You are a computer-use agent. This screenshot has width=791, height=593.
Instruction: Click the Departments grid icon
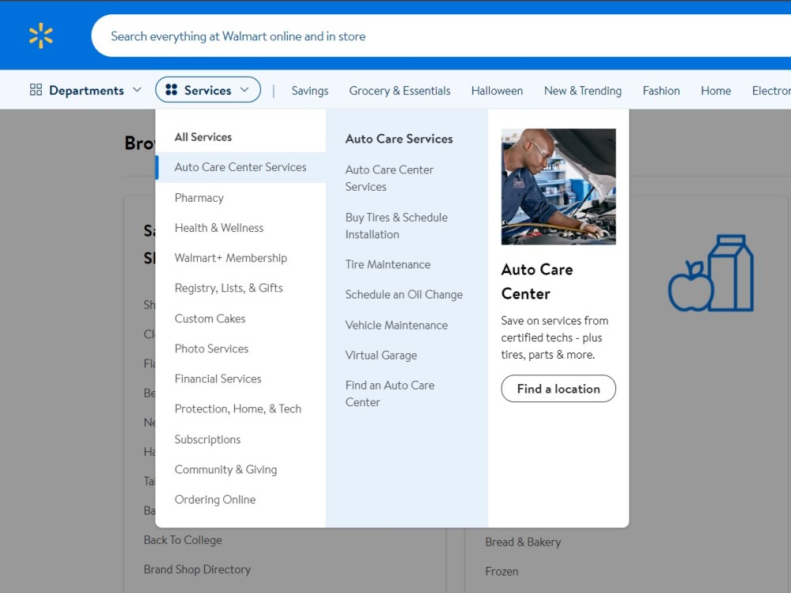coord(36,90)
